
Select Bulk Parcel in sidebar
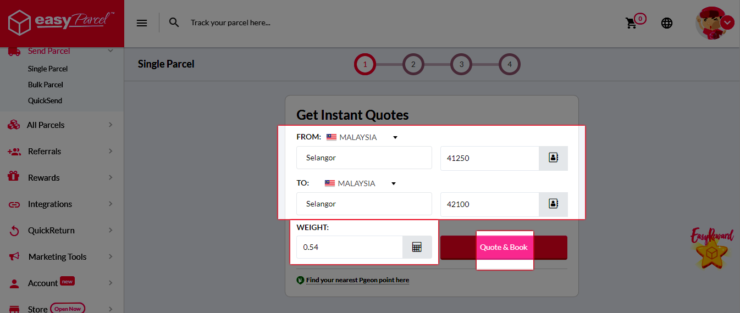[46, 85]
